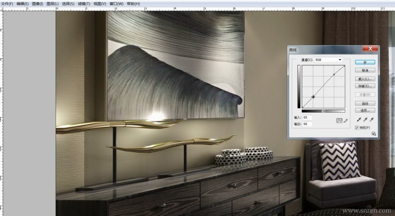Select the black point eyedropper
The width and height of the screenshot is (395, 216).
(x=359, y=120)
